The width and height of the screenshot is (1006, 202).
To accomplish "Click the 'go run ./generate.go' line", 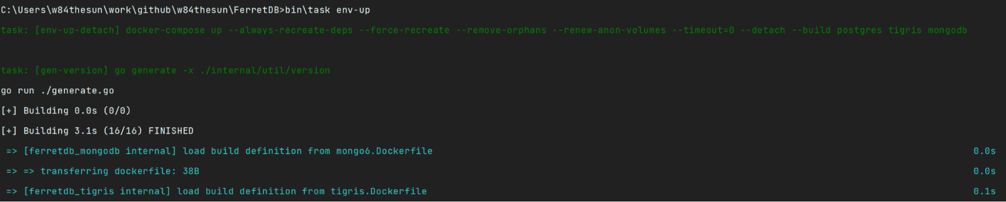I will pos(57,91).
